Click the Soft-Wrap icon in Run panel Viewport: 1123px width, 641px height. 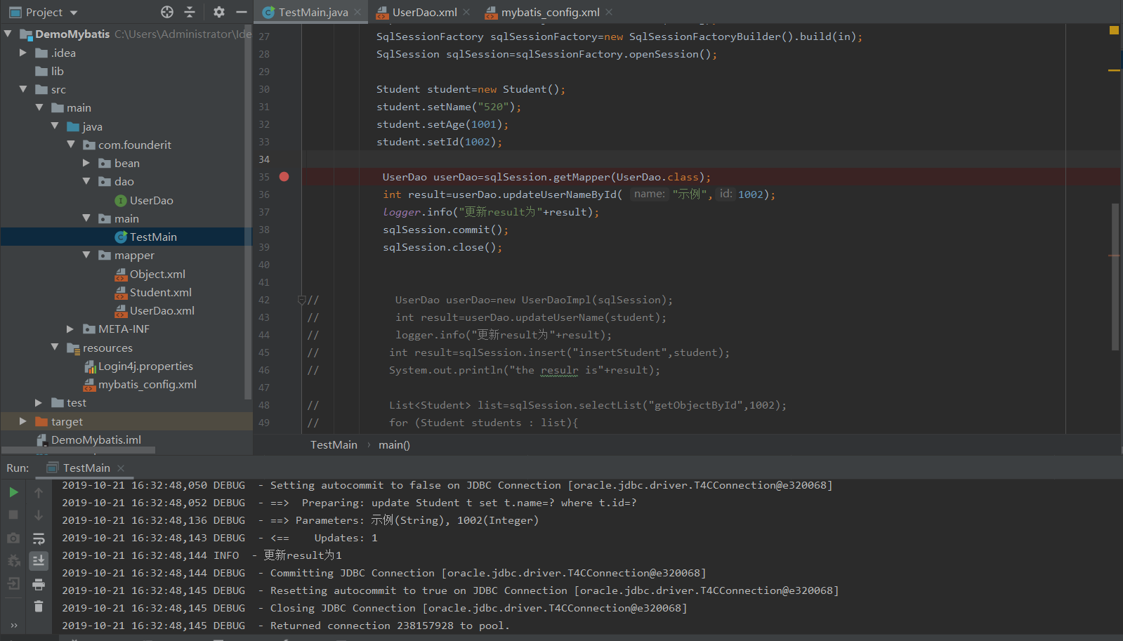pyautogui.click(x=39, y=538)
